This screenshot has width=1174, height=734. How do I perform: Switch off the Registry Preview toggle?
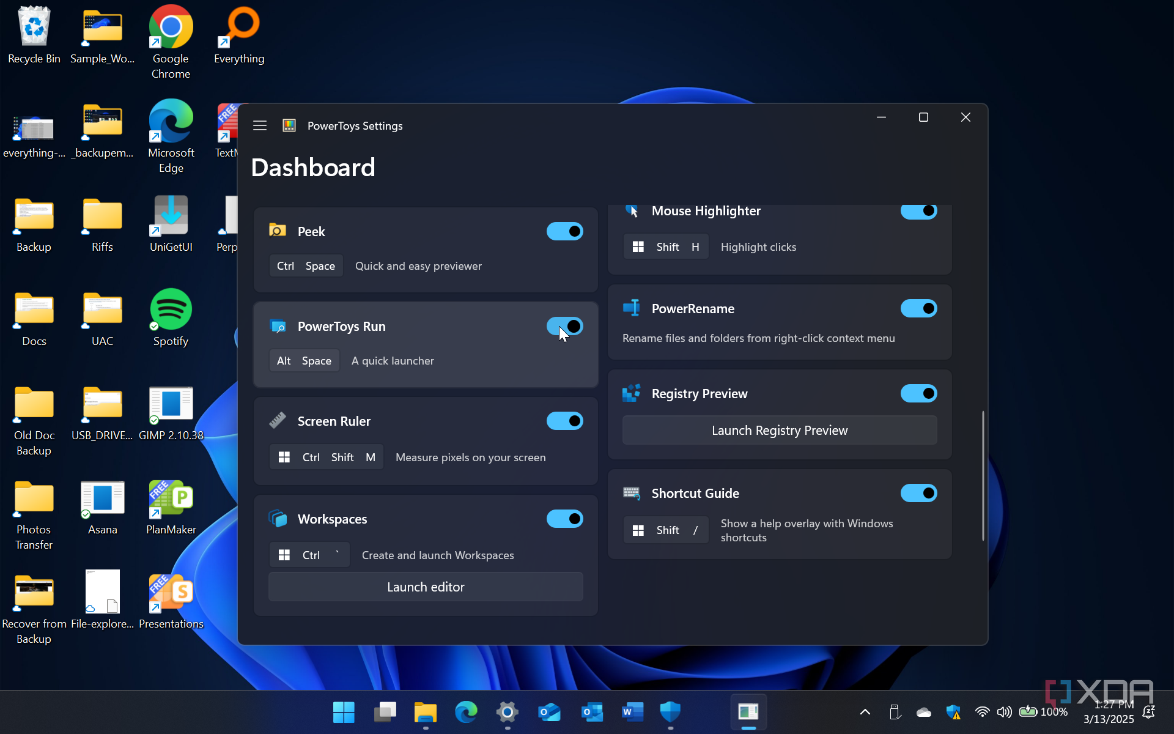pos(918,393)
